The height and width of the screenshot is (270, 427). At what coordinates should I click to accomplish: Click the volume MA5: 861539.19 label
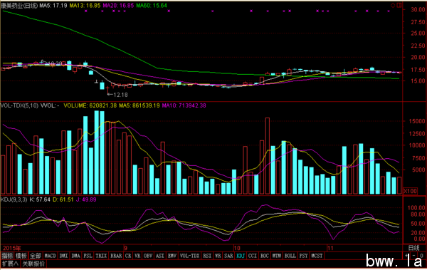coord(139,105)
